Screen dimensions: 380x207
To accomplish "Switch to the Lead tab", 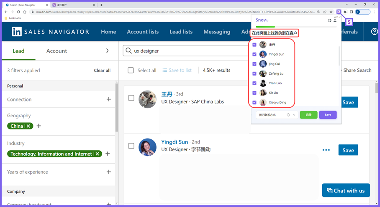I will coord(18,51).
